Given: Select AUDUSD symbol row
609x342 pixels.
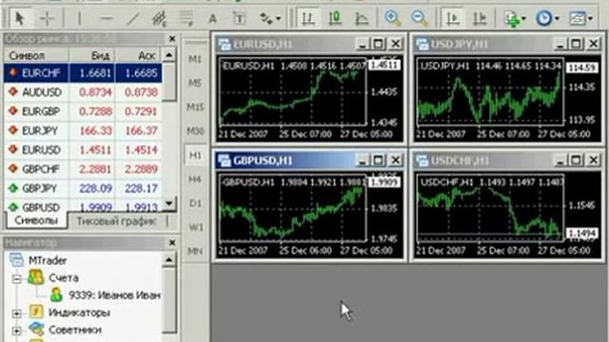Looking at the screenshot, I should coord(83,92).
